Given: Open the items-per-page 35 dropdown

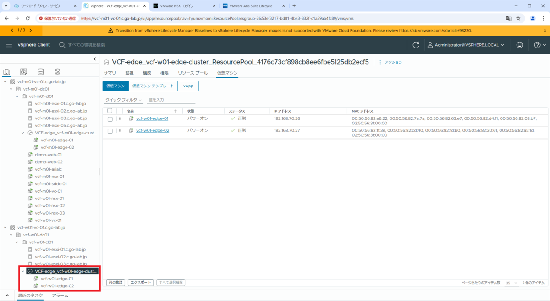Looking at the screenshot, I should coord(511,283).
